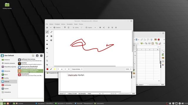The width and height of the screenshot is (188, 105).
Task: Click the red chart icon in Calc toolbar
Action: point(159,40)
